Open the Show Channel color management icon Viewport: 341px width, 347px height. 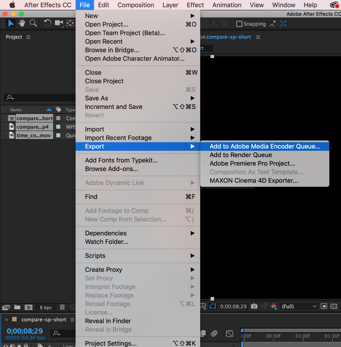pyautogui.click(x=274, y=306)
